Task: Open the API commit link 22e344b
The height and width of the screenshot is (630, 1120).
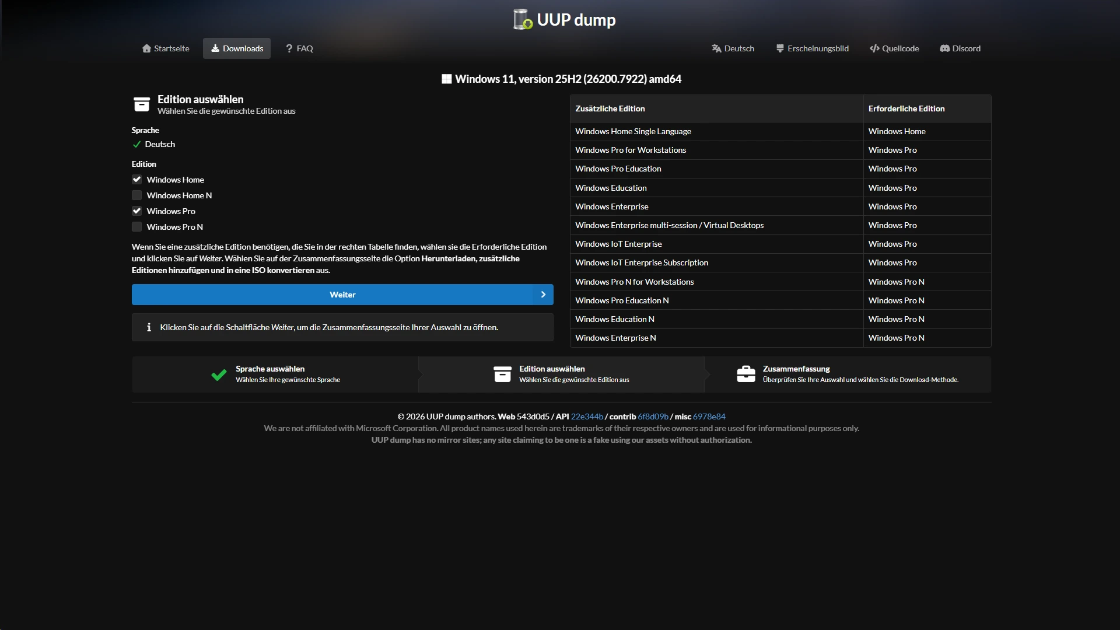Action: [x=587, y=416]
